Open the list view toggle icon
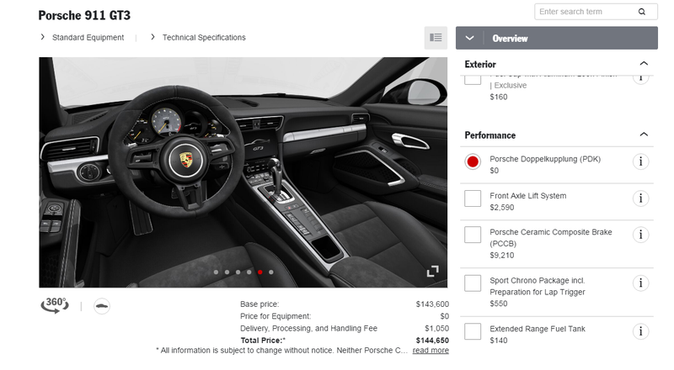Viewport: 674px width, 370px height. pos(436,38)
